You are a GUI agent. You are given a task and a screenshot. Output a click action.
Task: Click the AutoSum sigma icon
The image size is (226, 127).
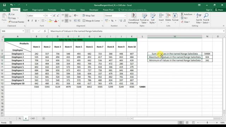pyautogui.click(x=182, y=14)
